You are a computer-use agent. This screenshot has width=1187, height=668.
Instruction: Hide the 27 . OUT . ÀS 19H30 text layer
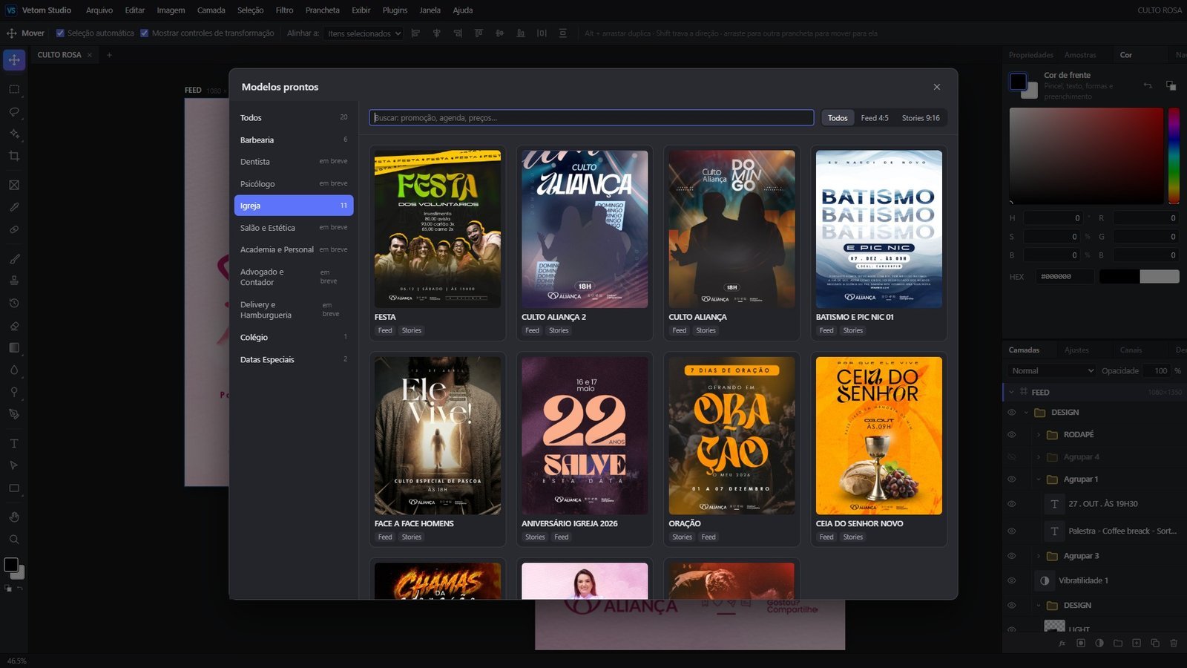[x=1011, y=504]
